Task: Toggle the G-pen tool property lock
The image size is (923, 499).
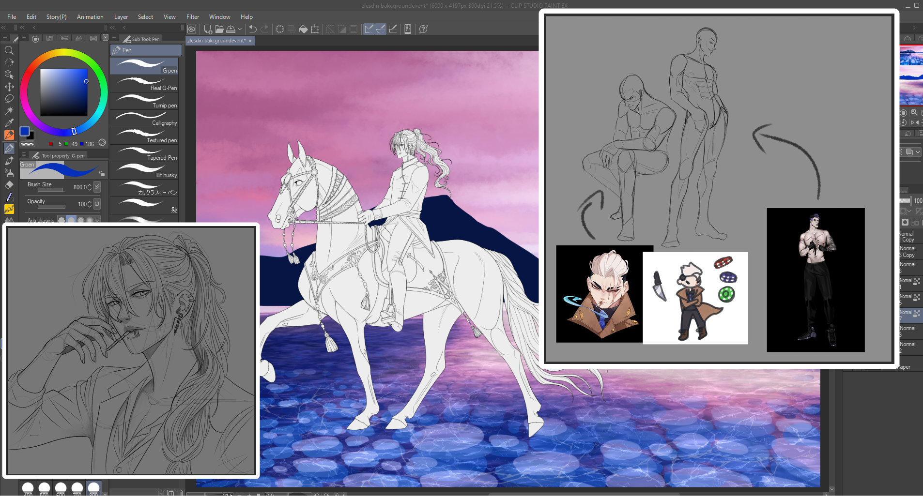Action: coord(102,173)
